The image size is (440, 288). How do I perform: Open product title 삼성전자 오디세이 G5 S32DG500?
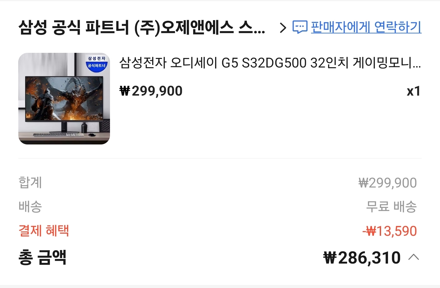270,63
